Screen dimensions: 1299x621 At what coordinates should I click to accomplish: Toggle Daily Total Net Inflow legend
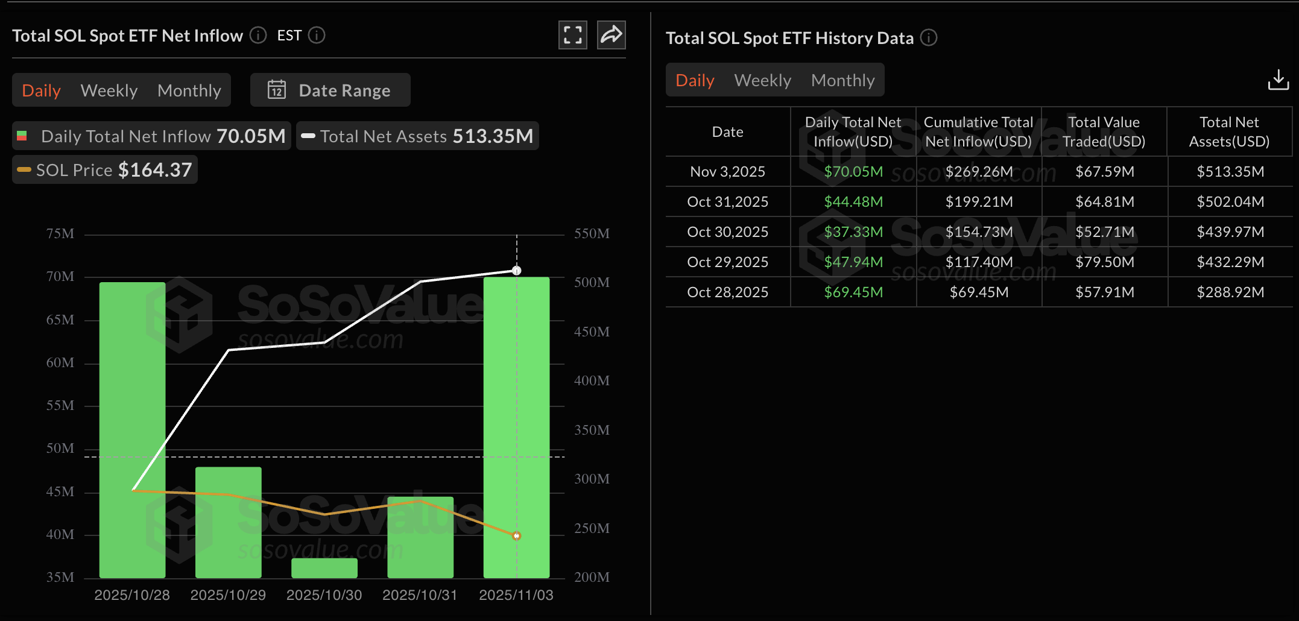coord(151,136)
